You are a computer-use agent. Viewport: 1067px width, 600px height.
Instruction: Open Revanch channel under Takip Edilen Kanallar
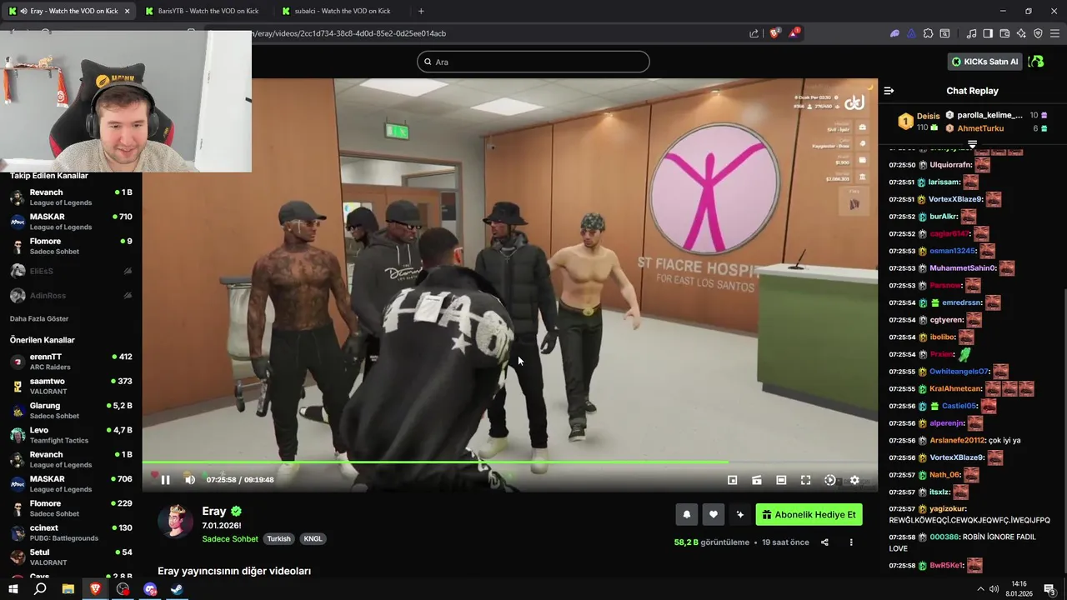click(x=71, y=197)
